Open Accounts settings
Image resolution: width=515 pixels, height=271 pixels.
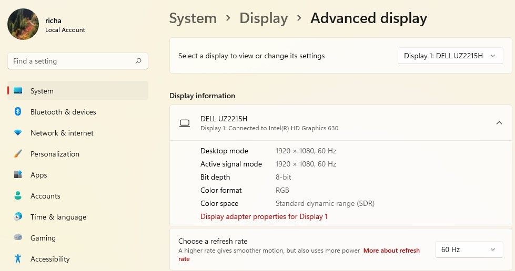click(x=78, y=195)
